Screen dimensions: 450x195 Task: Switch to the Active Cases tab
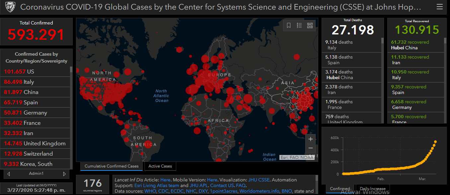point(160,166)
